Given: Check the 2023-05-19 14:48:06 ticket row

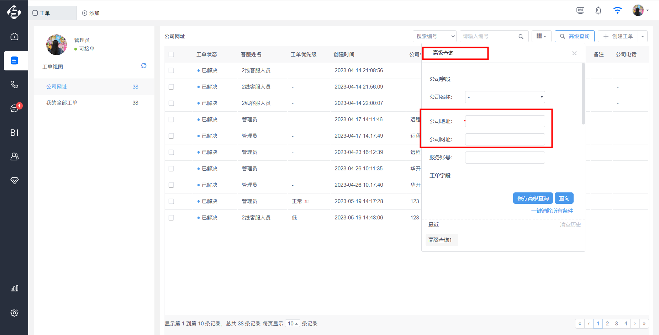Looking at the screenshot, I should pyautogui.click(x=171, y=218).
